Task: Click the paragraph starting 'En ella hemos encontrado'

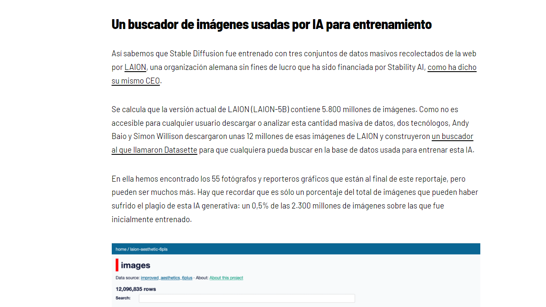Action: (295, 199)
